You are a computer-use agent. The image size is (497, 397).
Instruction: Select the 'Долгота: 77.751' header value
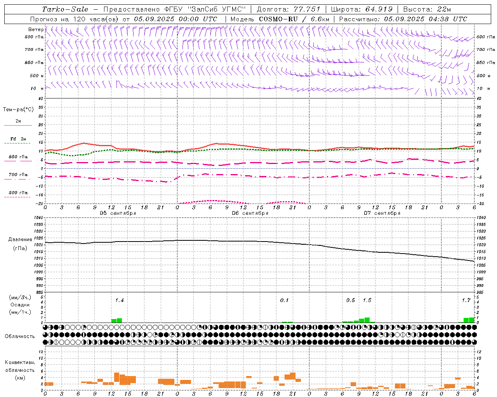289,9
